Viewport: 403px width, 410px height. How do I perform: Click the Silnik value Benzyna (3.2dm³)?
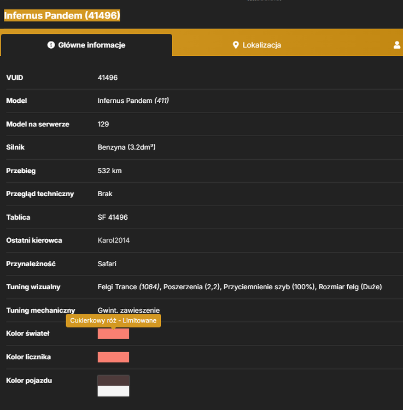(126, 147)
